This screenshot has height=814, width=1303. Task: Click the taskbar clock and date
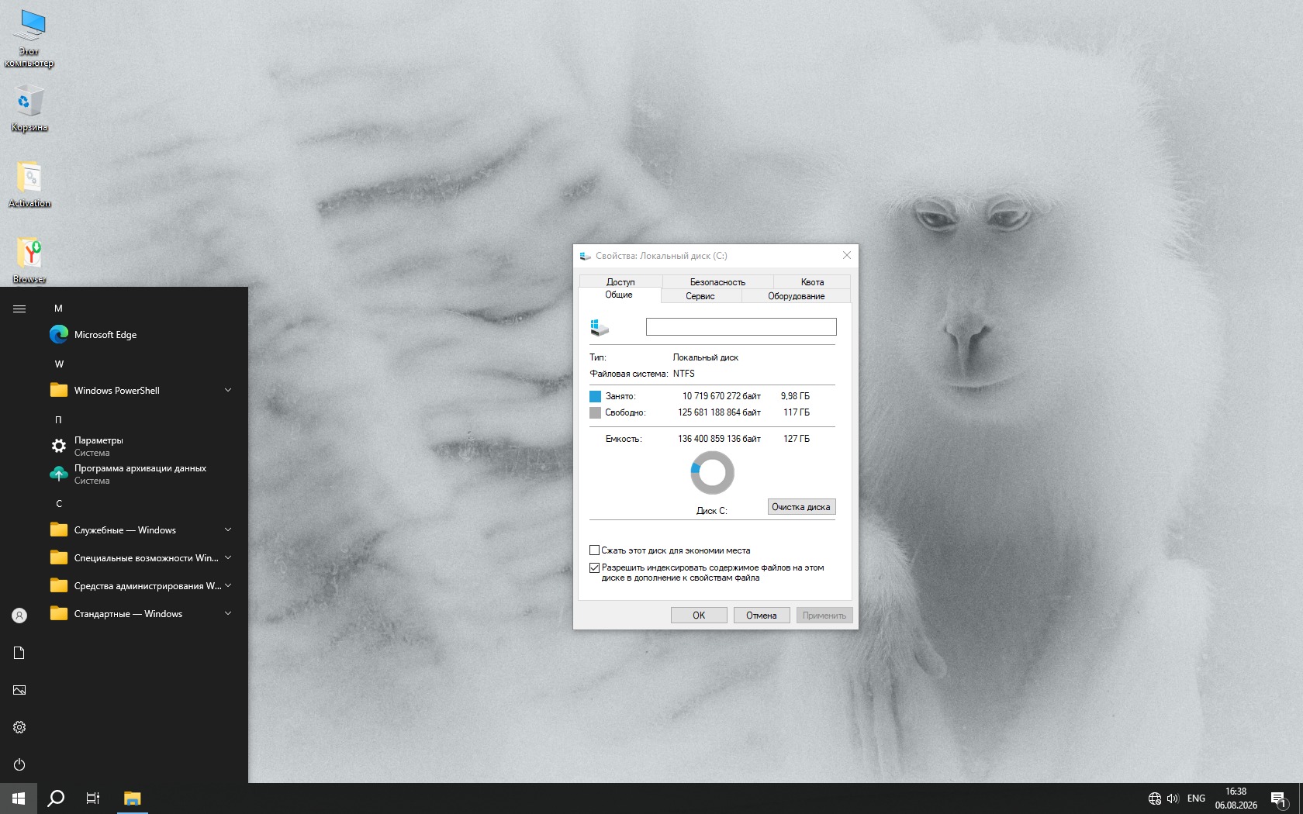tap(1236, 798)
